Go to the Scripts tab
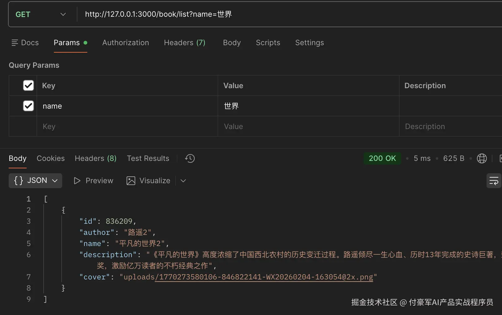The image size is (502, 315). [x=268, y=43]
